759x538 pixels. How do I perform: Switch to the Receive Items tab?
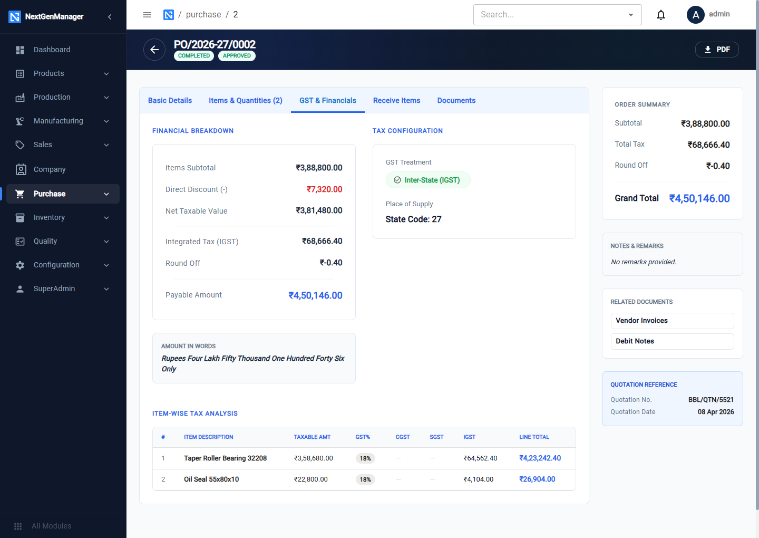397,100
